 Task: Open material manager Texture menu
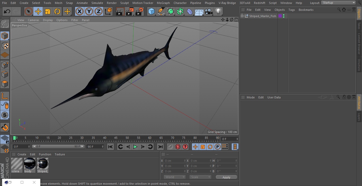[x=60, y=154]
